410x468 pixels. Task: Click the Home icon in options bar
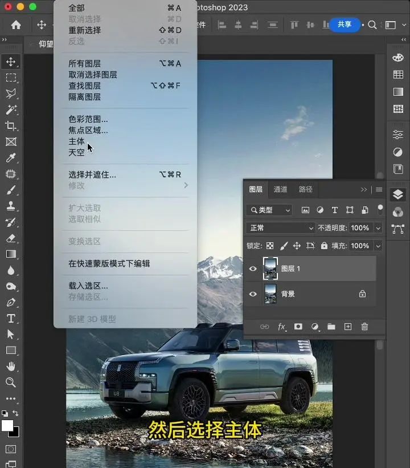(16, 25)
